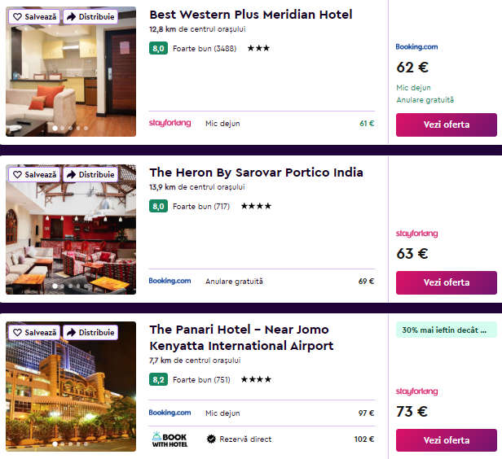
Task: View the 73 € Stayforlong offer
Action: (x=447, y=440)
